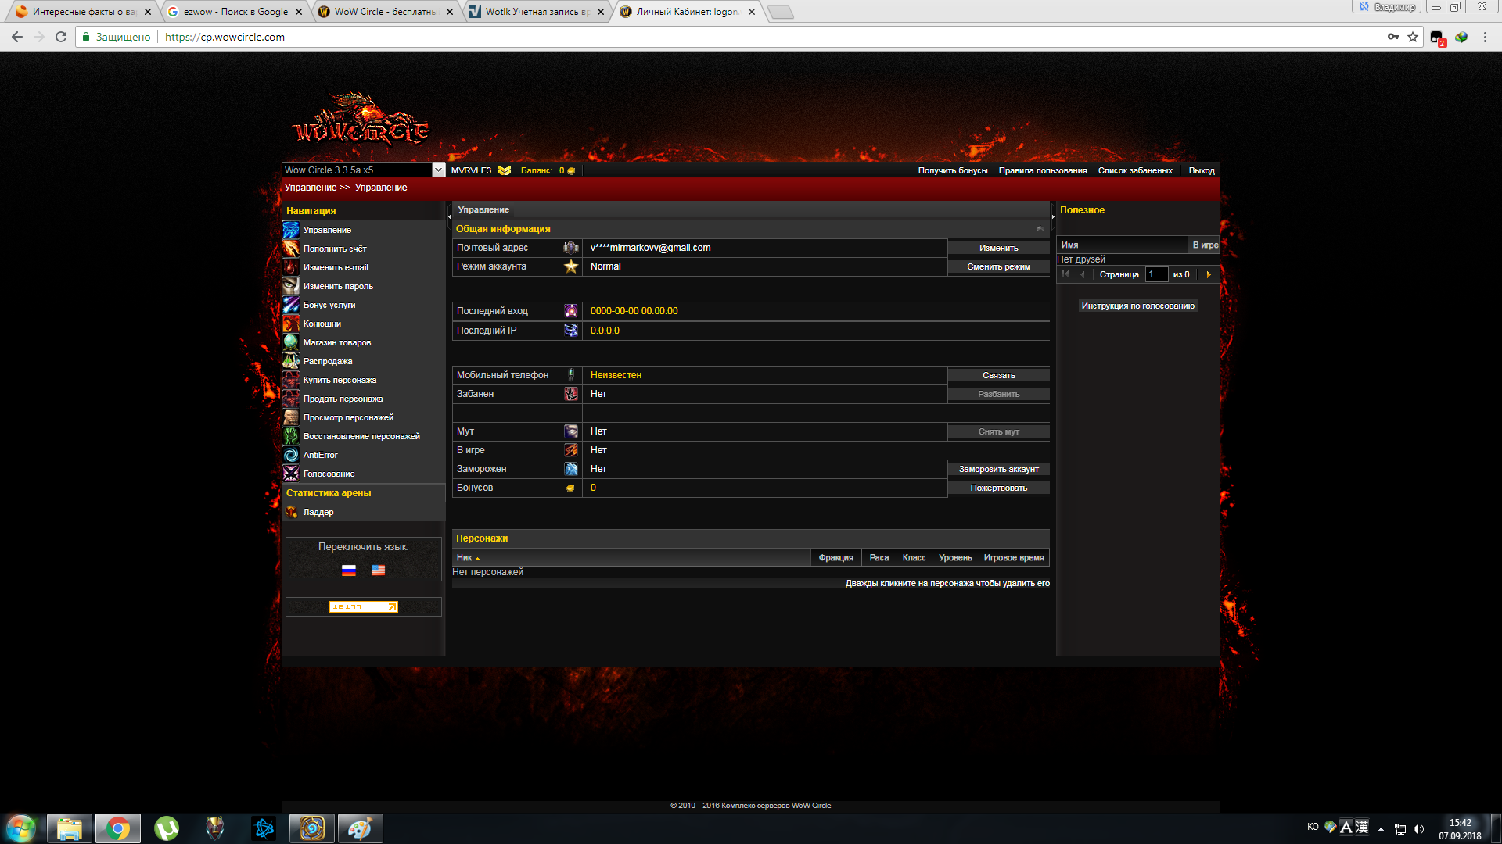Open uTorrent from the taskbar
Viewport: 1502px width, 844px height.
coord(167,828)
